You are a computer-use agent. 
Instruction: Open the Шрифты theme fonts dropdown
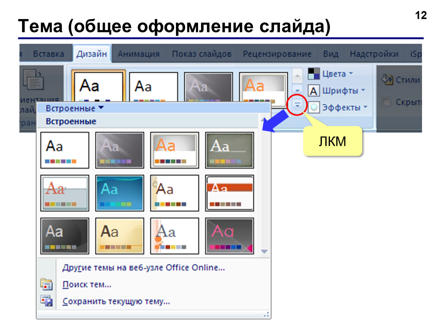(337, 91)
